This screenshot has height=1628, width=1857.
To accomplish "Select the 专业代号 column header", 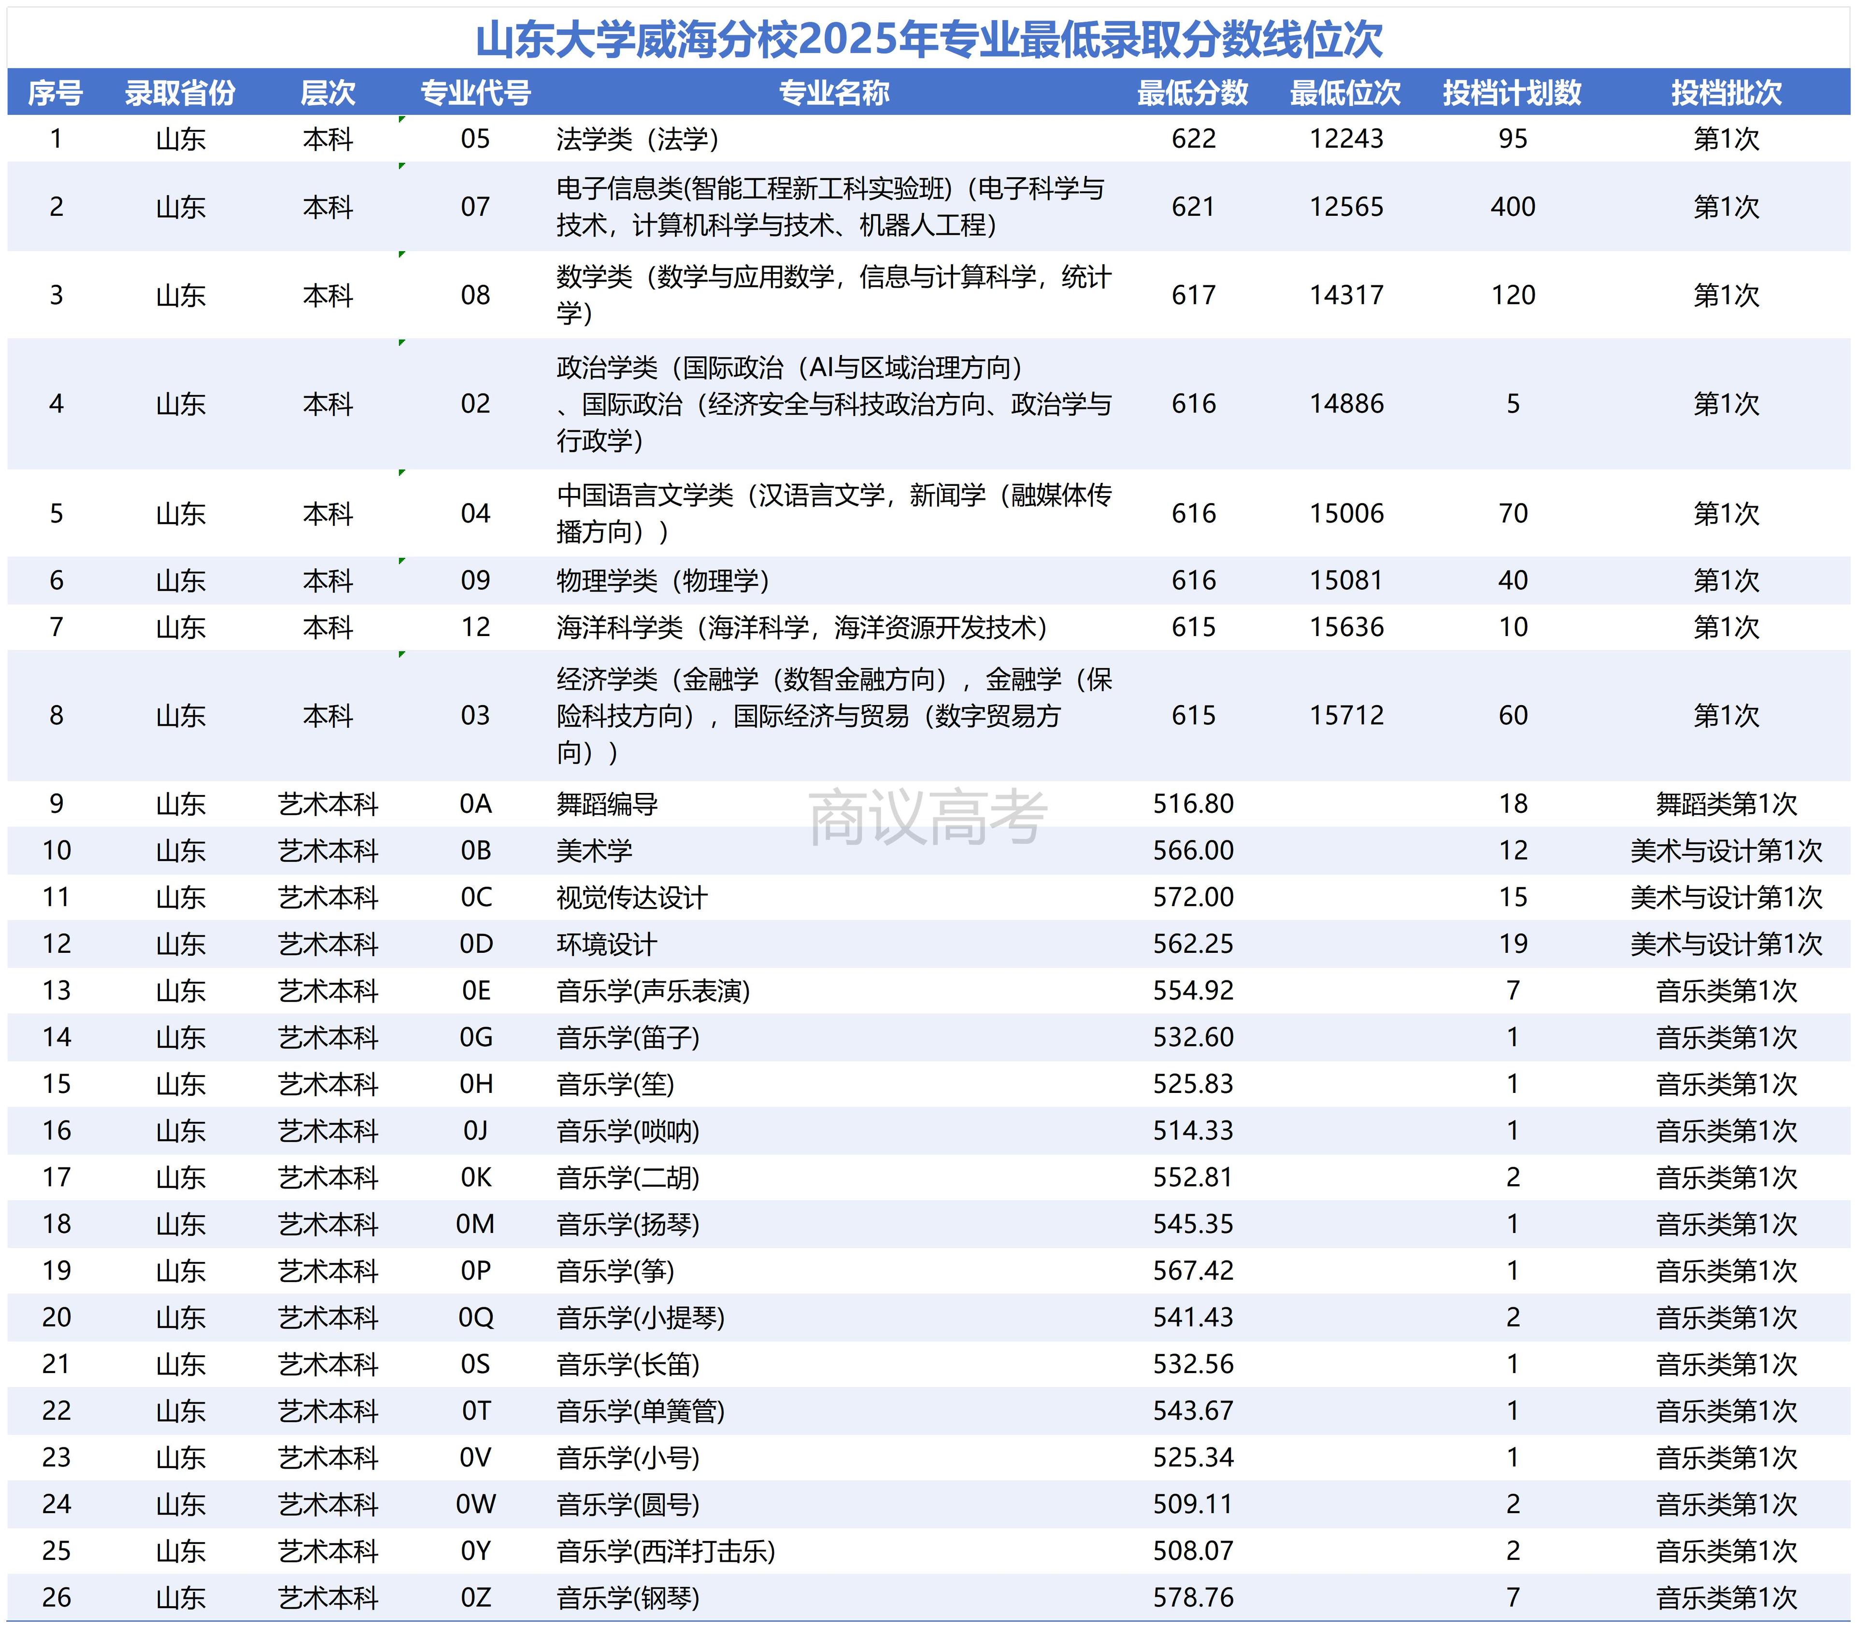I will pyautogui.click(x=475, y=93).
